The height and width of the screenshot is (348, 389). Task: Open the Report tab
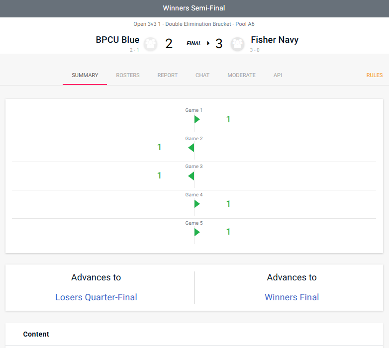point(168,75)
